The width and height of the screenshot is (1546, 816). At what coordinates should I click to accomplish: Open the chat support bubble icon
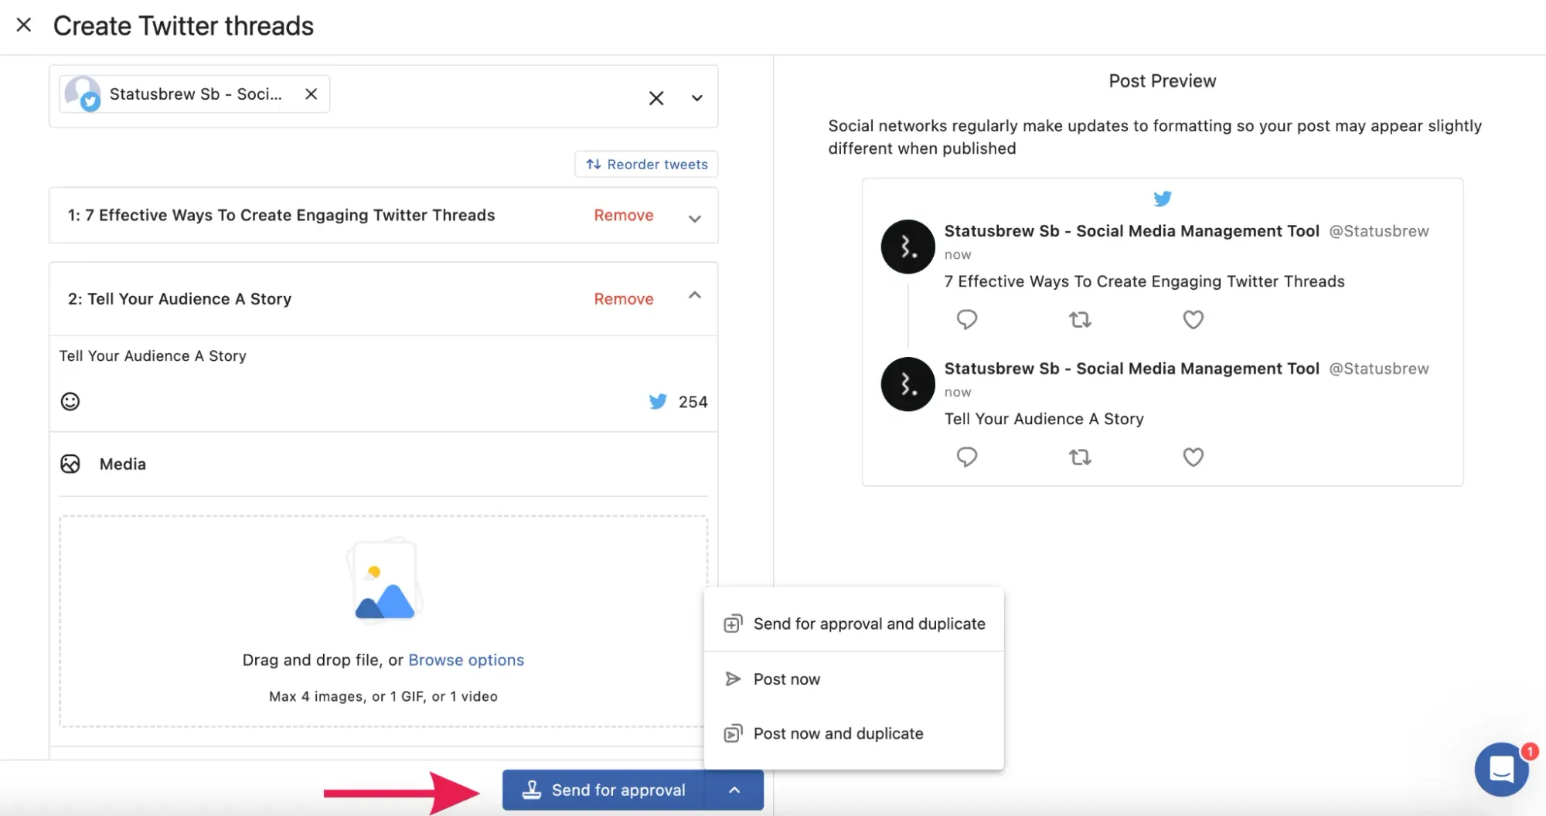point(1500,769)
